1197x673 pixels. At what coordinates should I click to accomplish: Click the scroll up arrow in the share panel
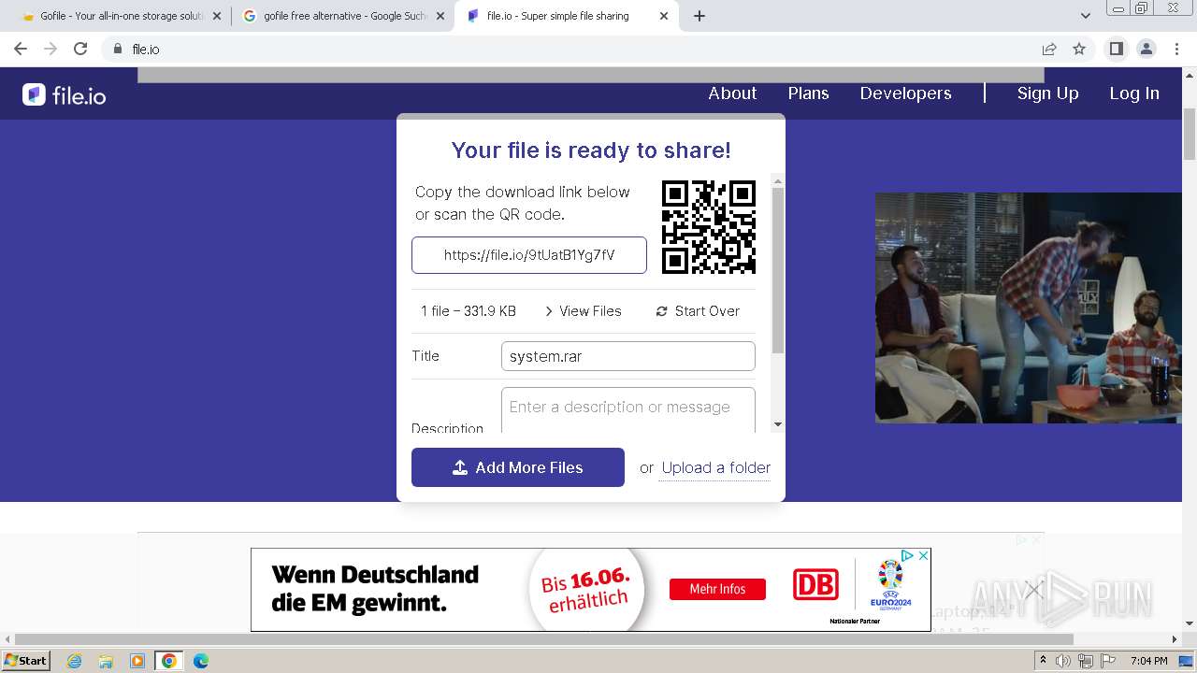pos(778,179)
